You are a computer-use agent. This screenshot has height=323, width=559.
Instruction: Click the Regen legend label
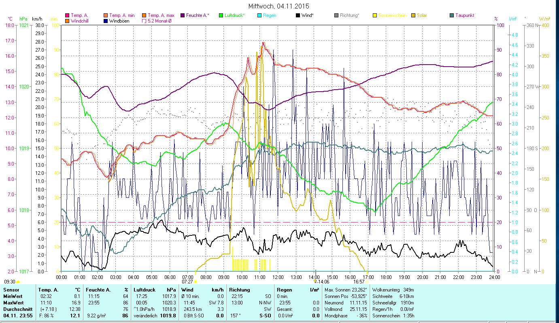[270, 15]
